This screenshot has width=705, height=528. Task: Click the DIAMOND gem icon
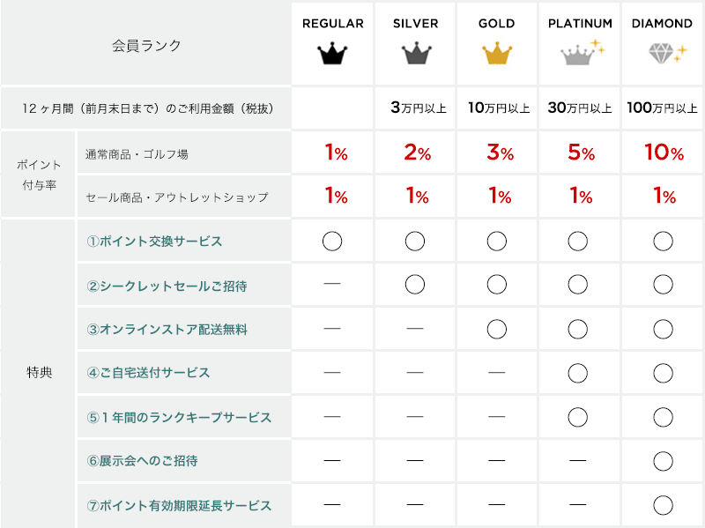[x=667, y=53]
